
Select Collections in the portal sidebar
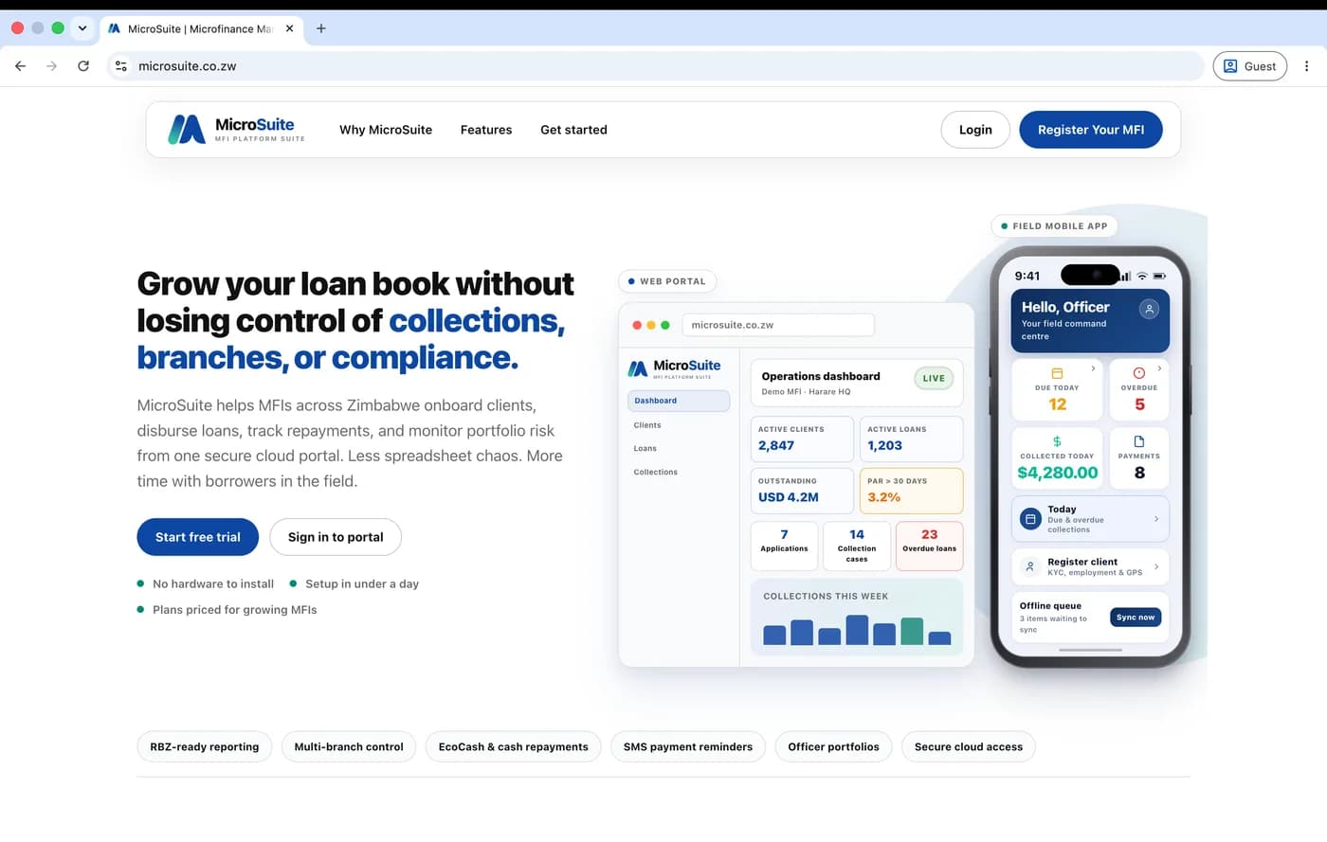click(656, 472)
